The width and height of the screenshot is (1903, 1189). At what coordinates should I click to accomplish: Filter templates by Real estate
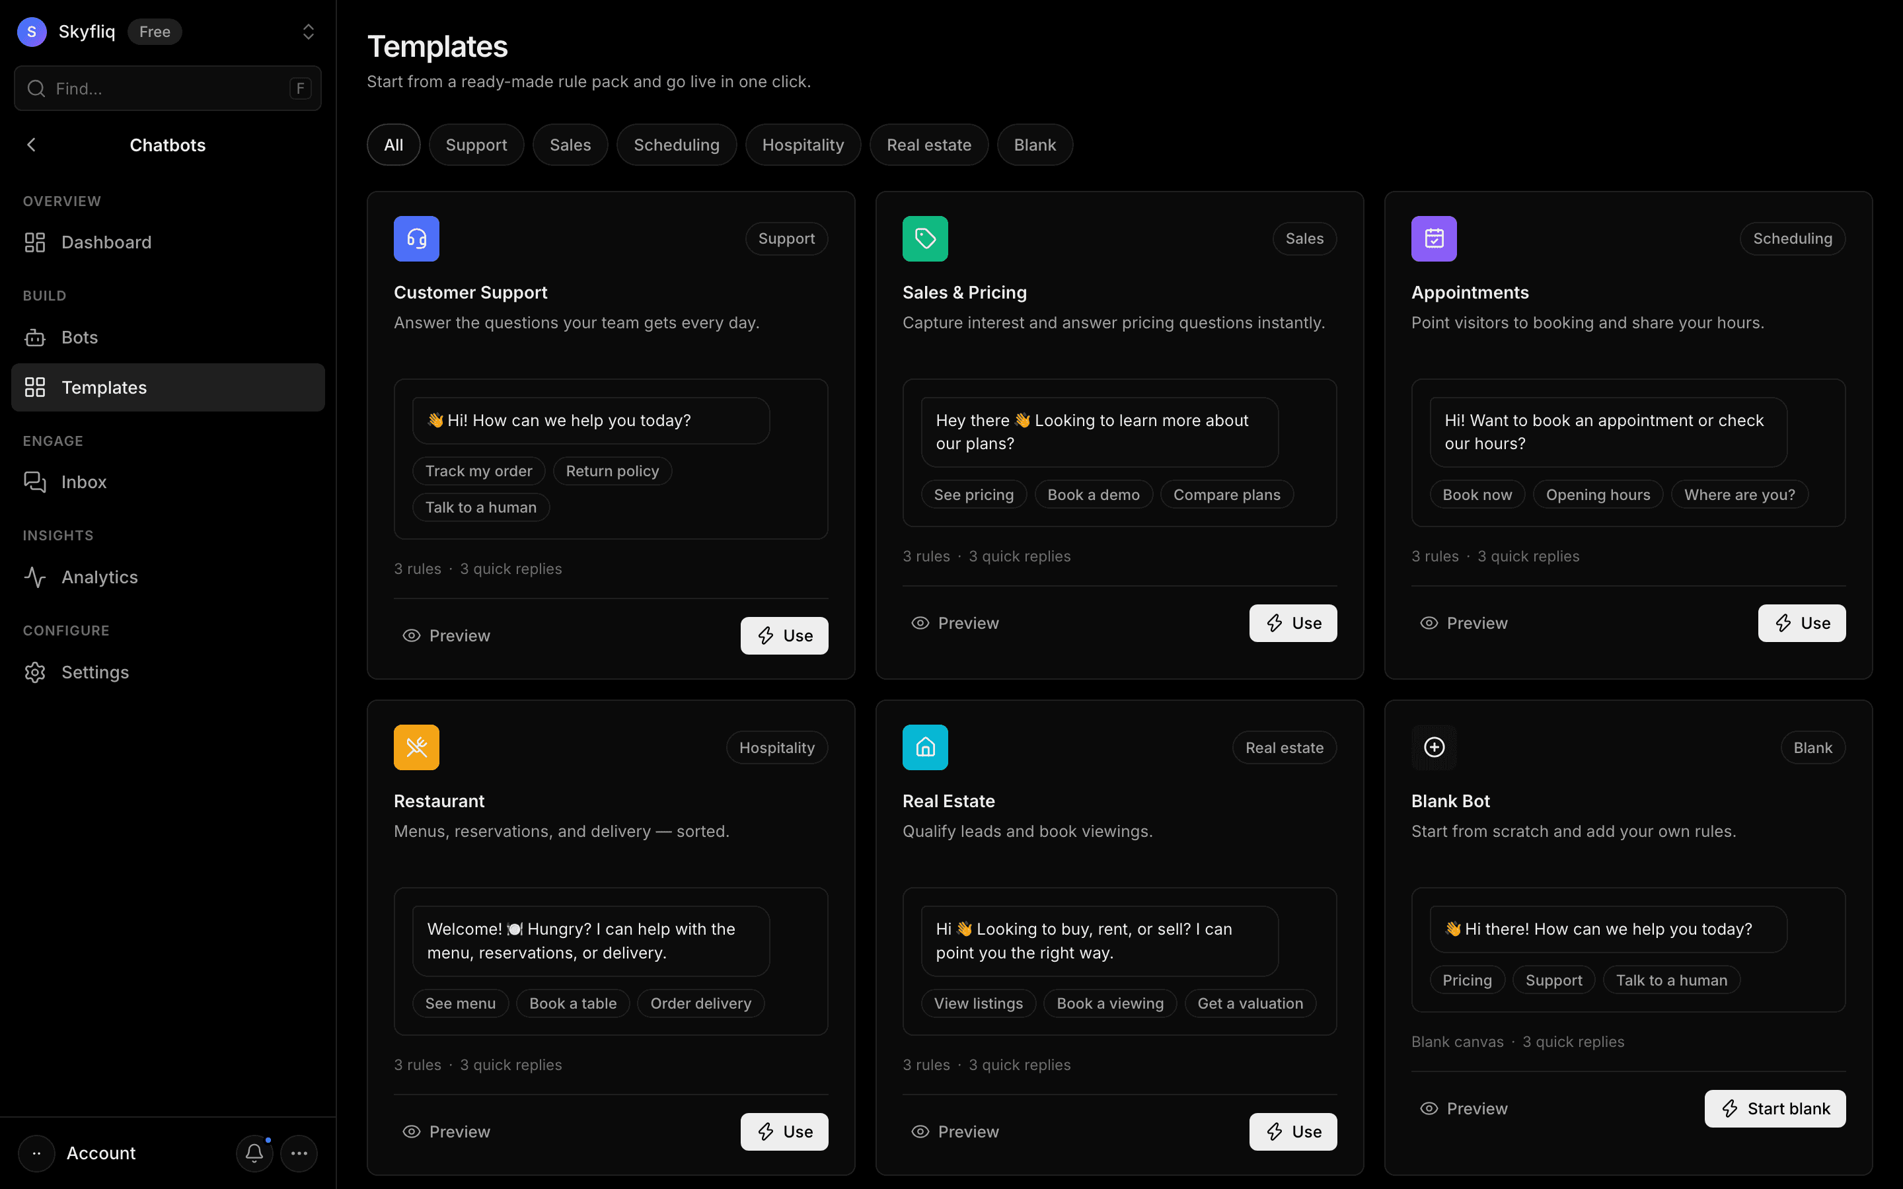click(928, 145)
